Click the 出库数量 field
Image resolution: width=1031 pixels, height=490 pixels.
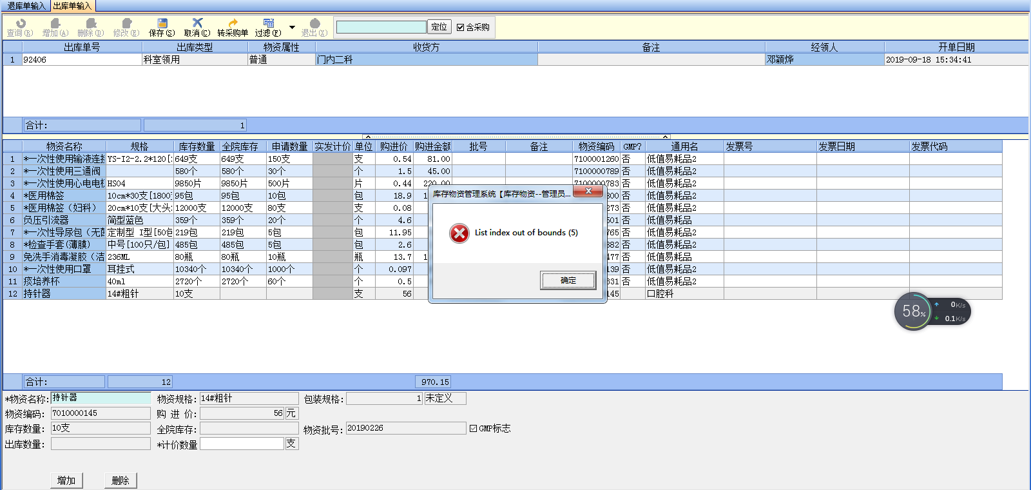[x=101, y=444]
